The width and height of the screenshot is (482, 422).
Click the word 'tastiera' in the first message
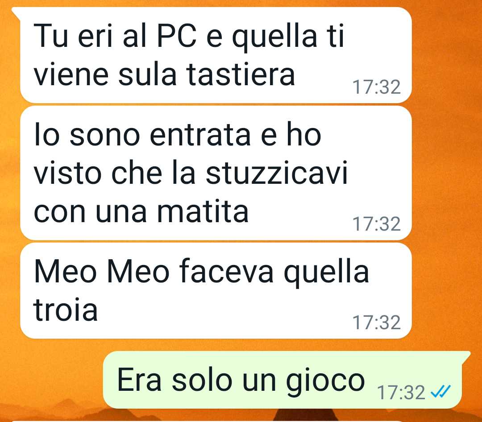tap(241, 74)
